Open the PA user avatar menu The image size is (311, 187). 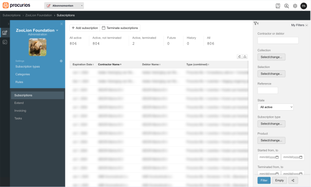[303, 6]
